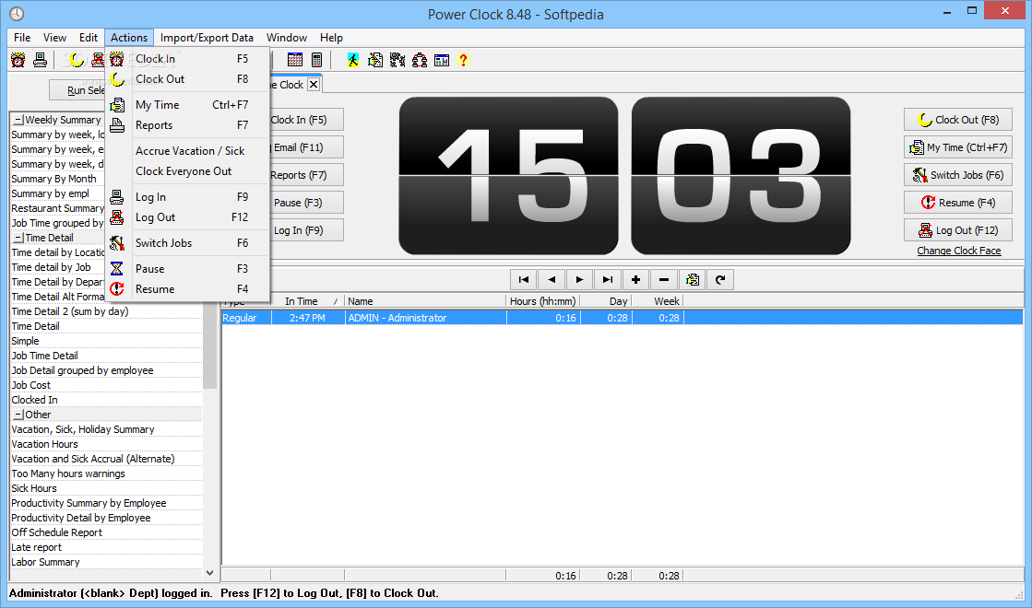Select the Clocked In report

[106, 400]
